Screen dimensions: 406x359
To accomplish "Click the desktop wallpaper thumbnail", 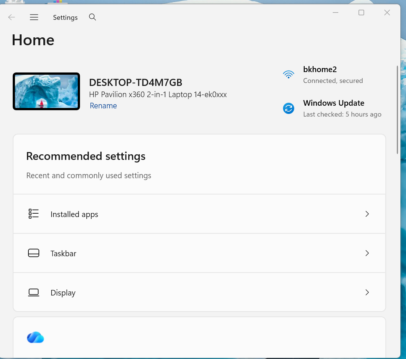I will click(46, 91).
